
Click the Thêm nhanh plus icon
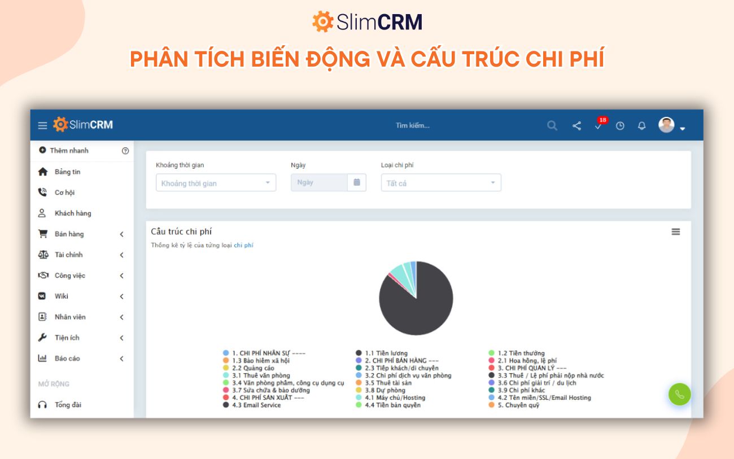coord(42,150)
